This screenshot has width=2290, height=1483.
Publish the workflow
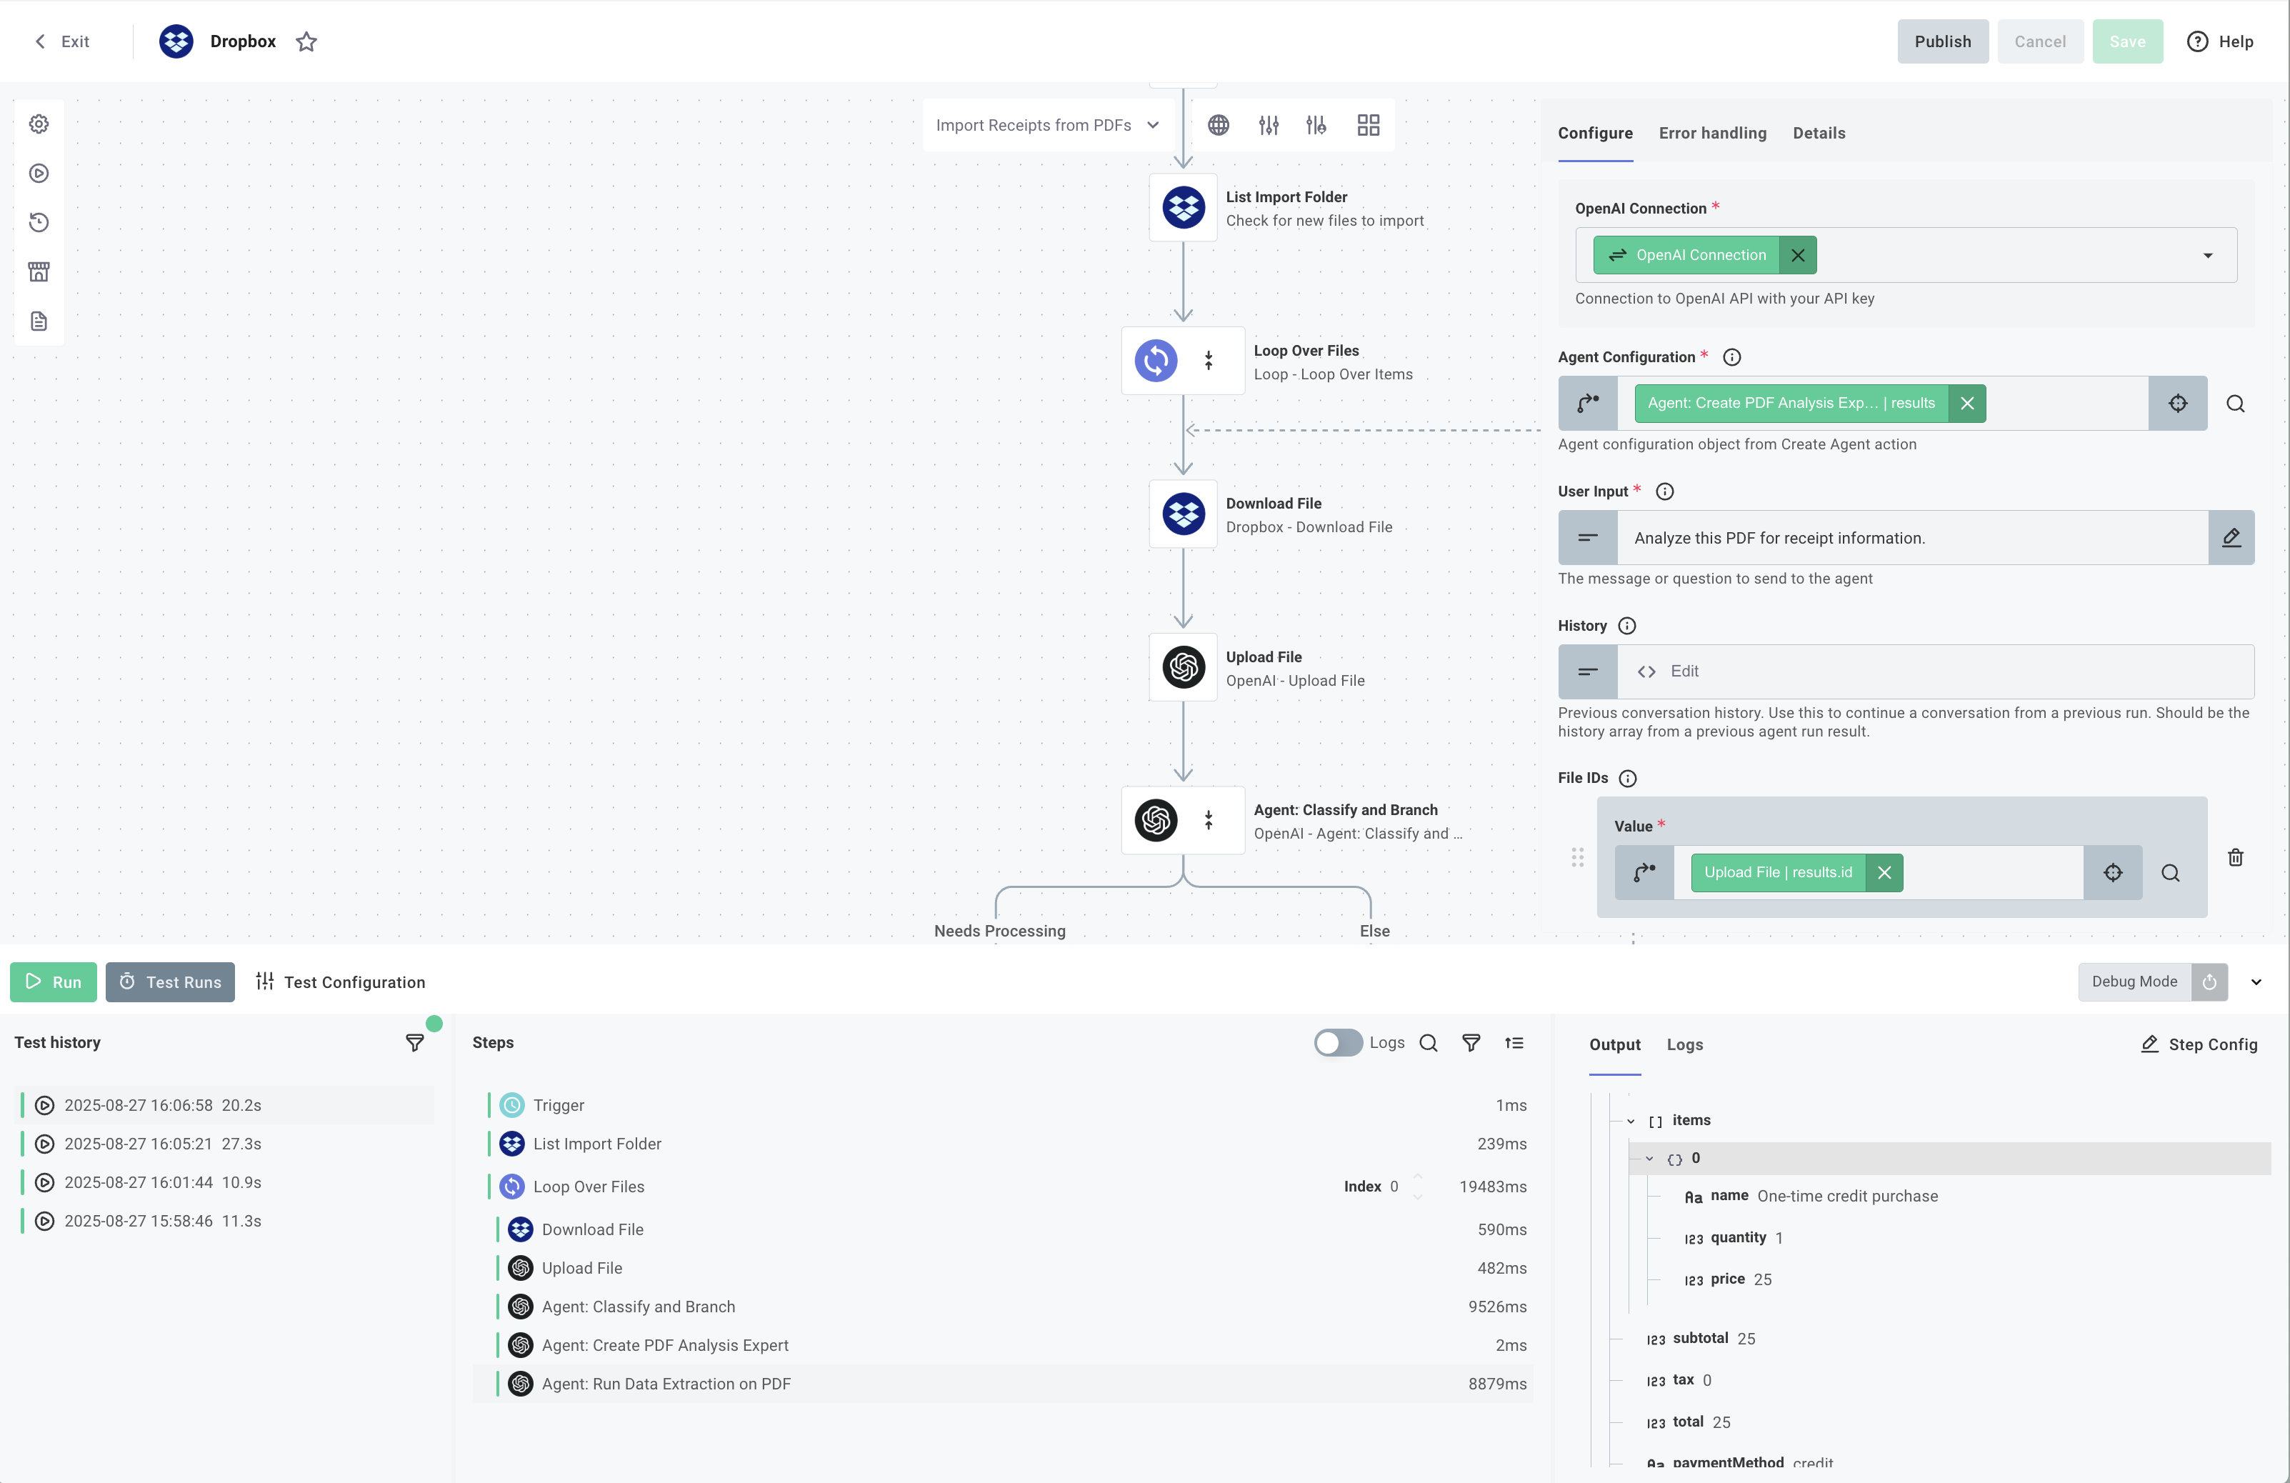click(1943, 41)
